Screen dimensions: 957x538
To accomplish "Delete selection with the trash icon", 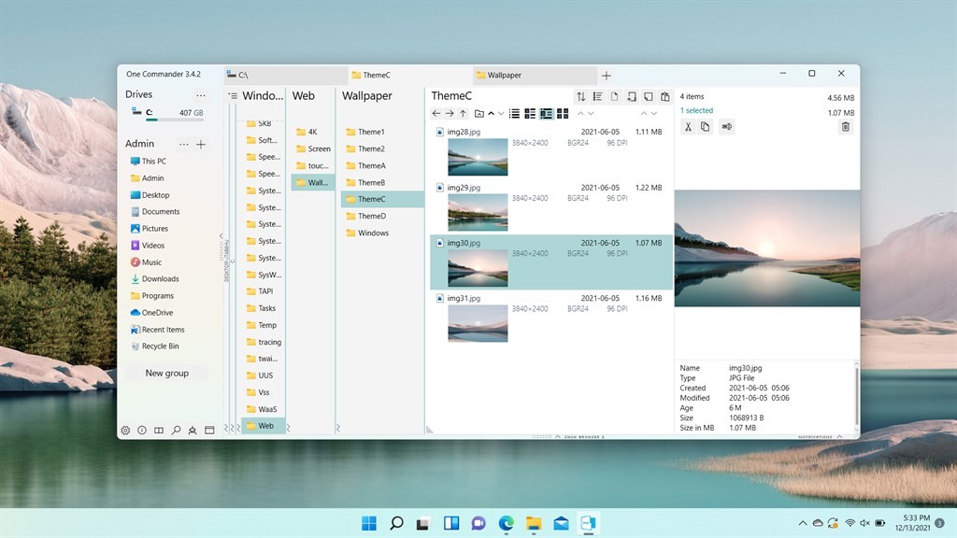I will pyautogui.click(x=845, y=126).
